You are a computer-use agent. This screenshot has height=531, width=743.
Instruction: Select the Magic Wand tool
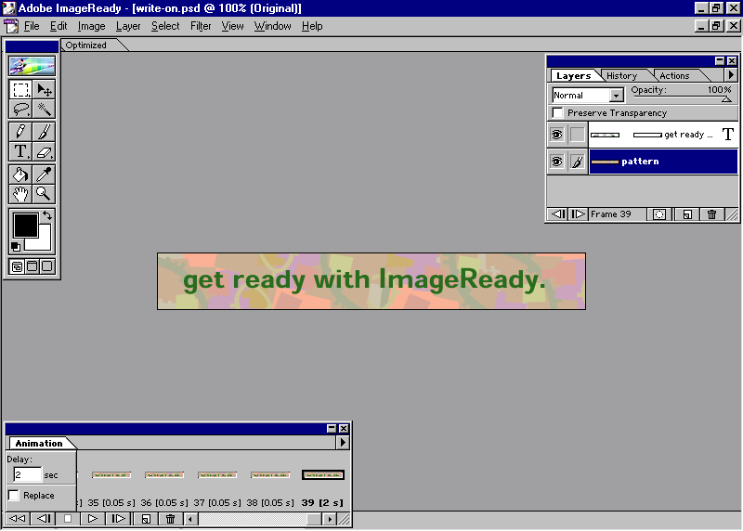tap(44, 109)
